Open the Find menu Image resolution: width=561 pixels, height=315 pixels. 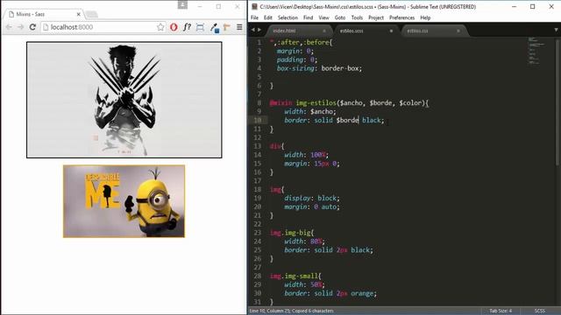point(308,17)
